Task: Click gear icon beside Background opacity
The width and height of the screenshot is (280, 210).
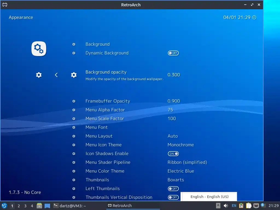Action: (x=74, y=75)
